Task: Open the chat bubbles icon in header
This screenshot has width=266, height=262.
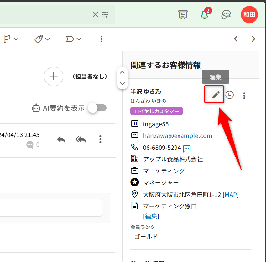Action: coord(226,14)
